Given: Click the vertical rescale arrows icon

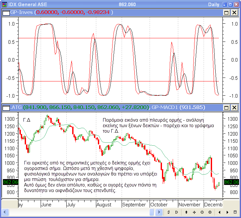Looking at the screenshot, I should click(186, 212).
